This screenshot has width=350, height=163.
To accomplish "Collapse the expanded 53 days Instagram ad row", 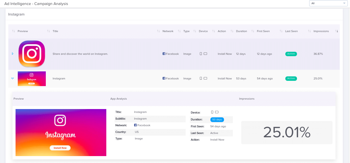I will pos(12,79).
